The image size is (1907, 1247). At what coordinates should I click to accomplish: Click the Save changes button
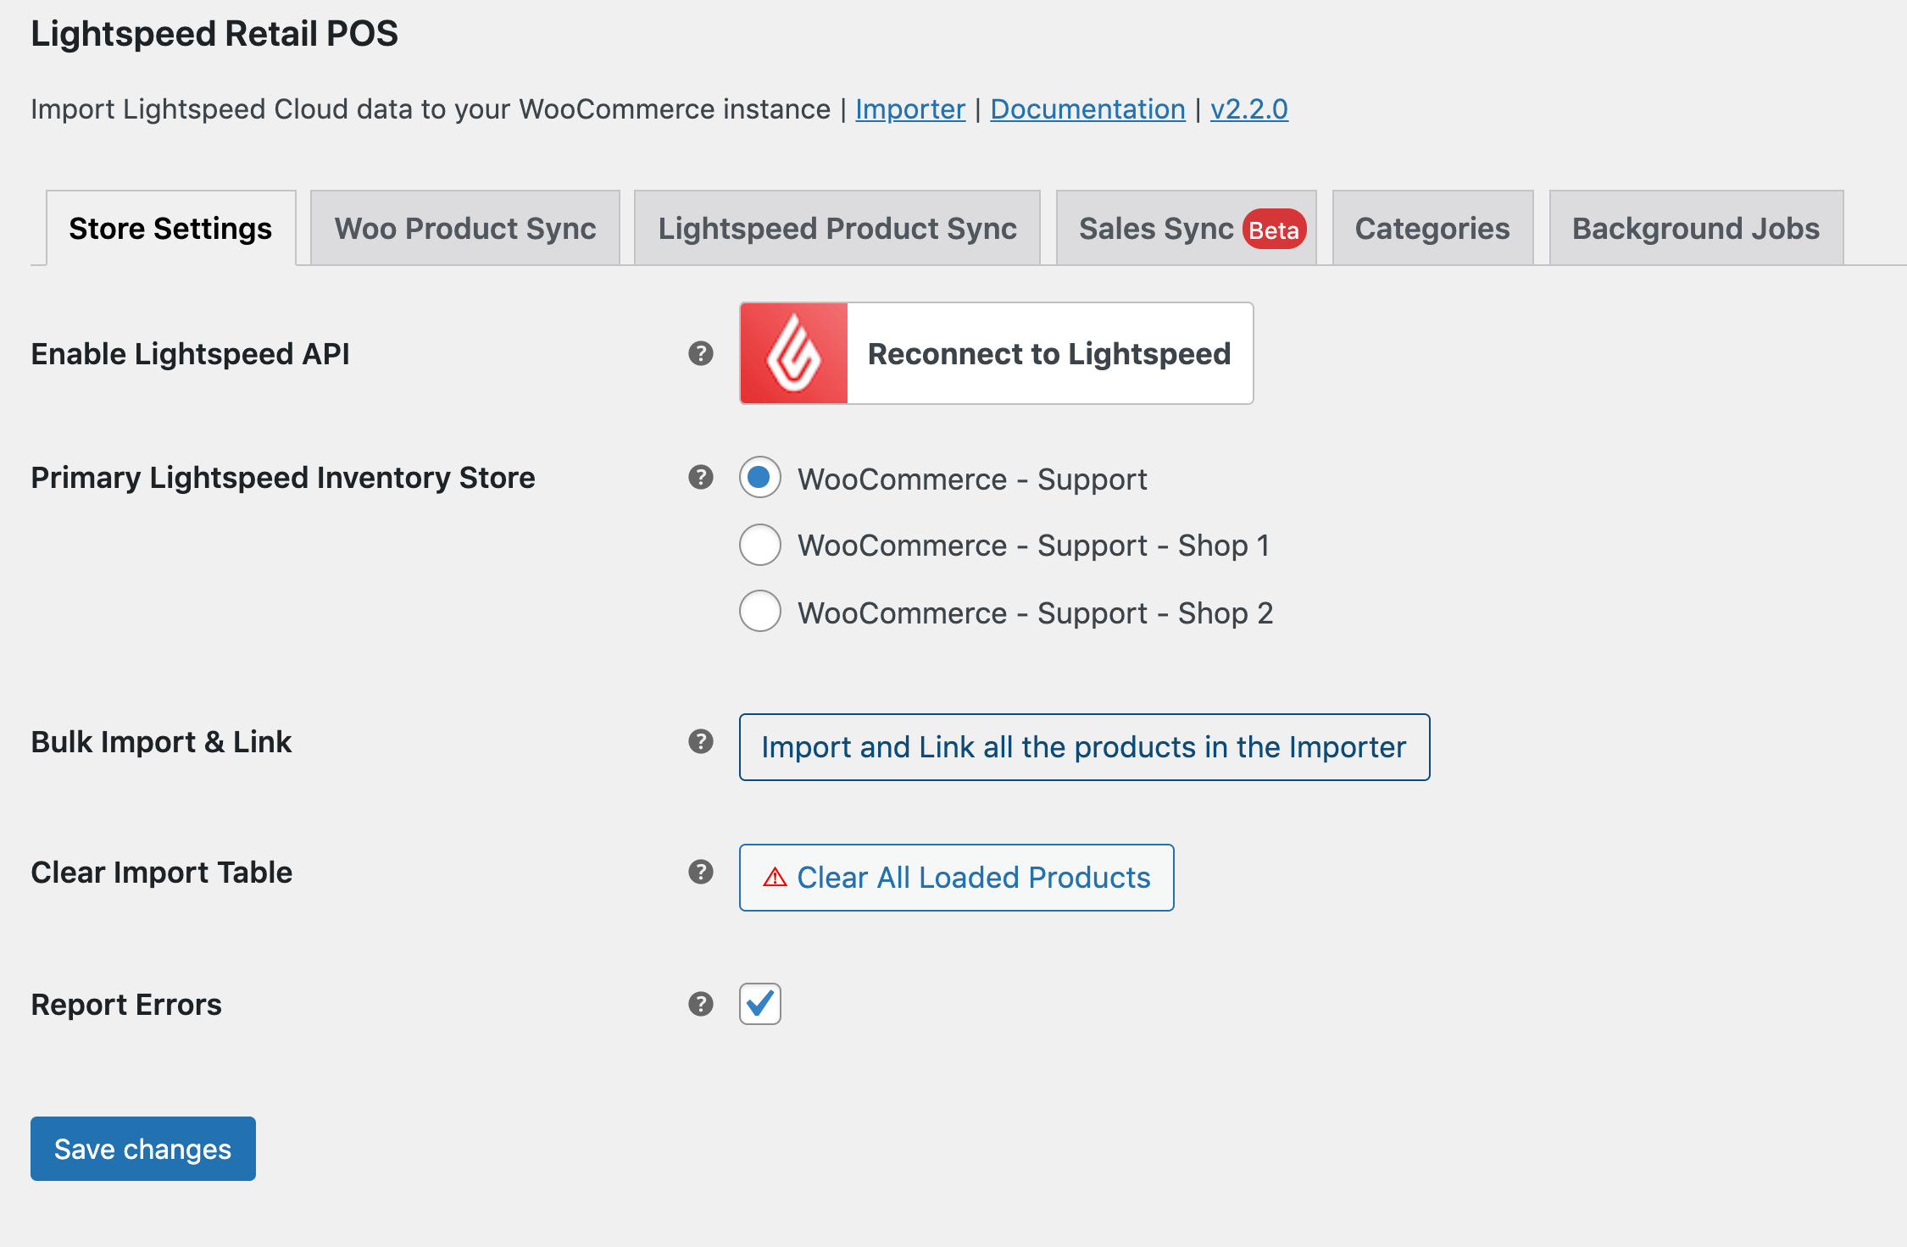143,1149
